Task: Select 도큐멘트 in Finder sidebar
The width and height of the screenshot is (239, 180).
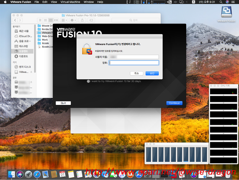Action: point(22,51)
